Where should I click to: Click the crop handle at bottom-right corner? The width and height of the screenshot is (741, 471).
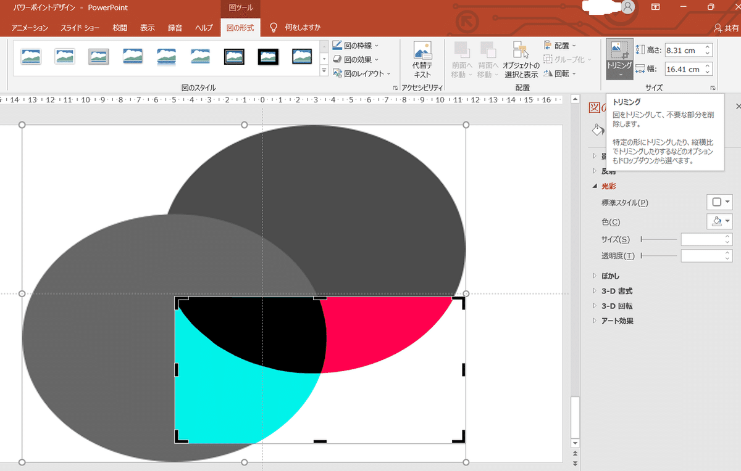[459, 438]
